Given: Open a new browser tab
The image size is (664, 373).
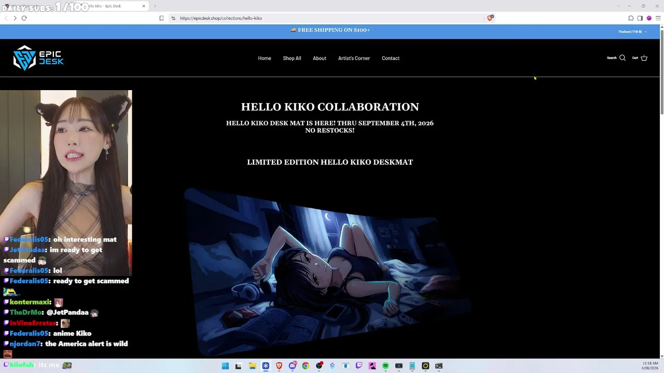Looking at the screenshot, I should pos(155,6).
